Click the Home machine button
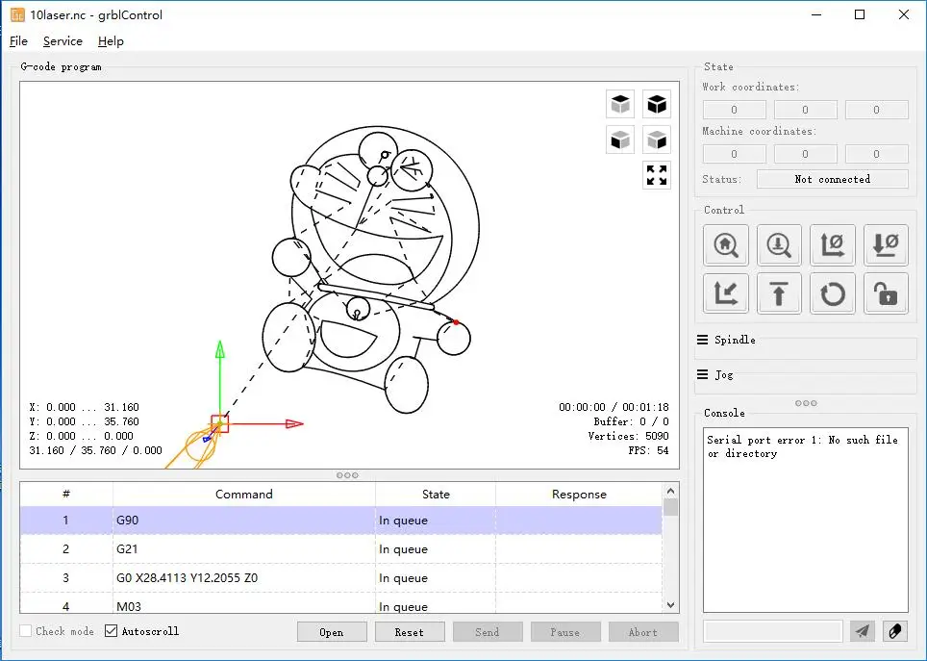927x661 pixels. 726,245
